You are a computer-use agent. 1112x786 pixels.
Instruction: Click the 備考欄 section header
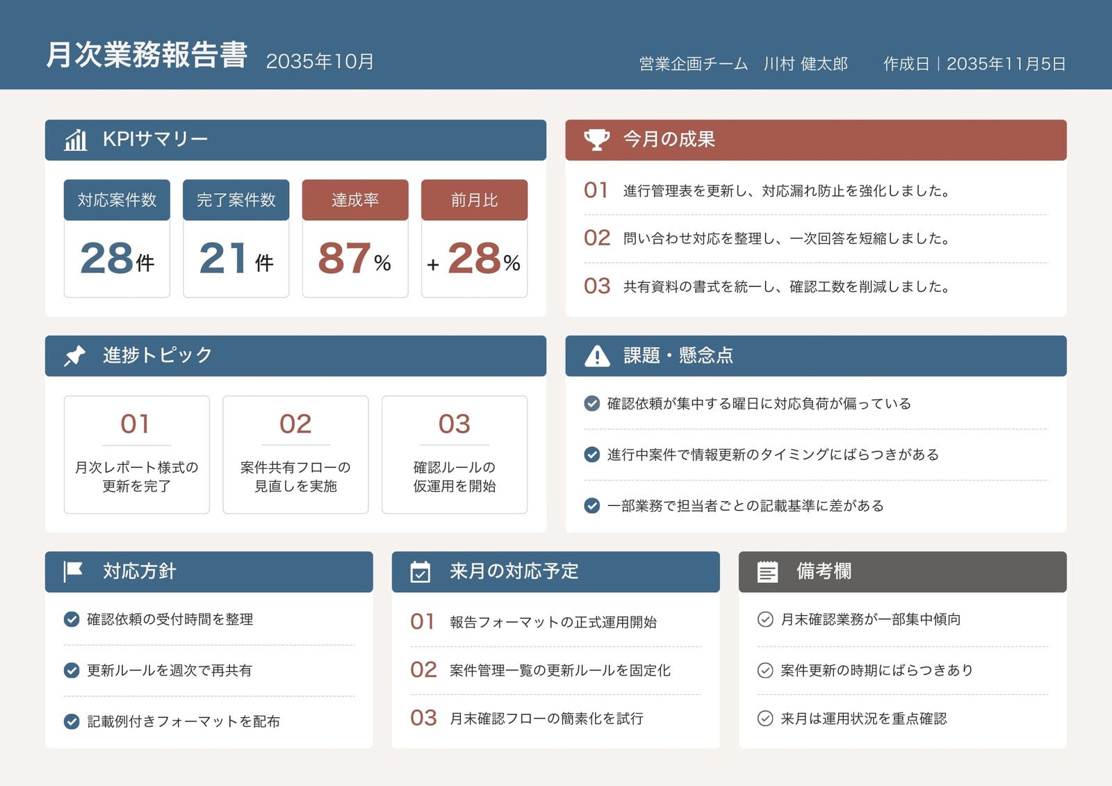[x=903, y=572]
